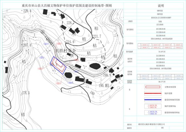
Task: Click the 说明 header in right panel
Action: (x=161, y=6)
